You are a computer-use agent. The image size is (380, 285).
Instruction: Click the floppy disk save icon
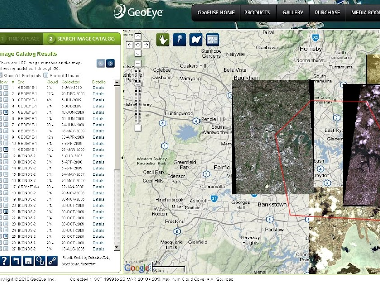pos(28,261)
